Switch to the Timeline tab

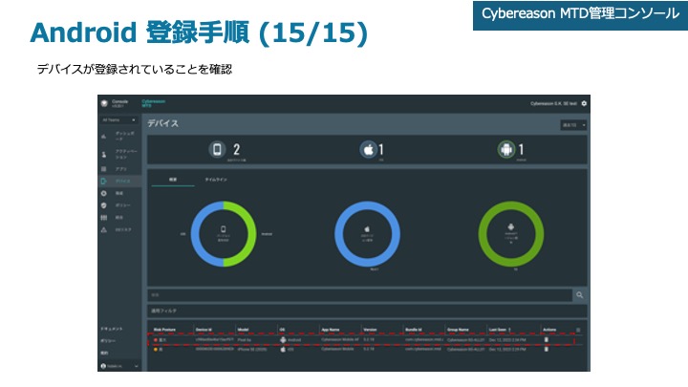pos(216,180)
